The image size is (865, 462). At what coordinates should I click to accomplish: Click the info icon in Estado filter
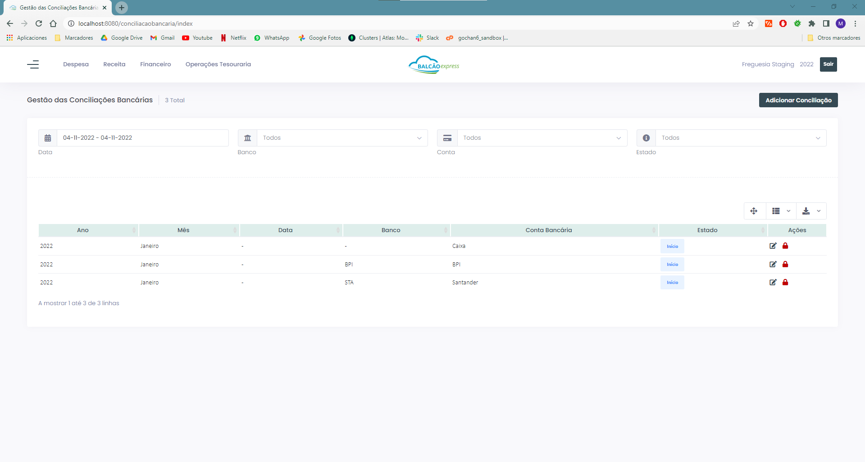pos(646,138)
